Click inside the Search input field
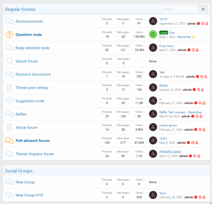The height and width of the screenshot is (204, 212). click(181, 9)
